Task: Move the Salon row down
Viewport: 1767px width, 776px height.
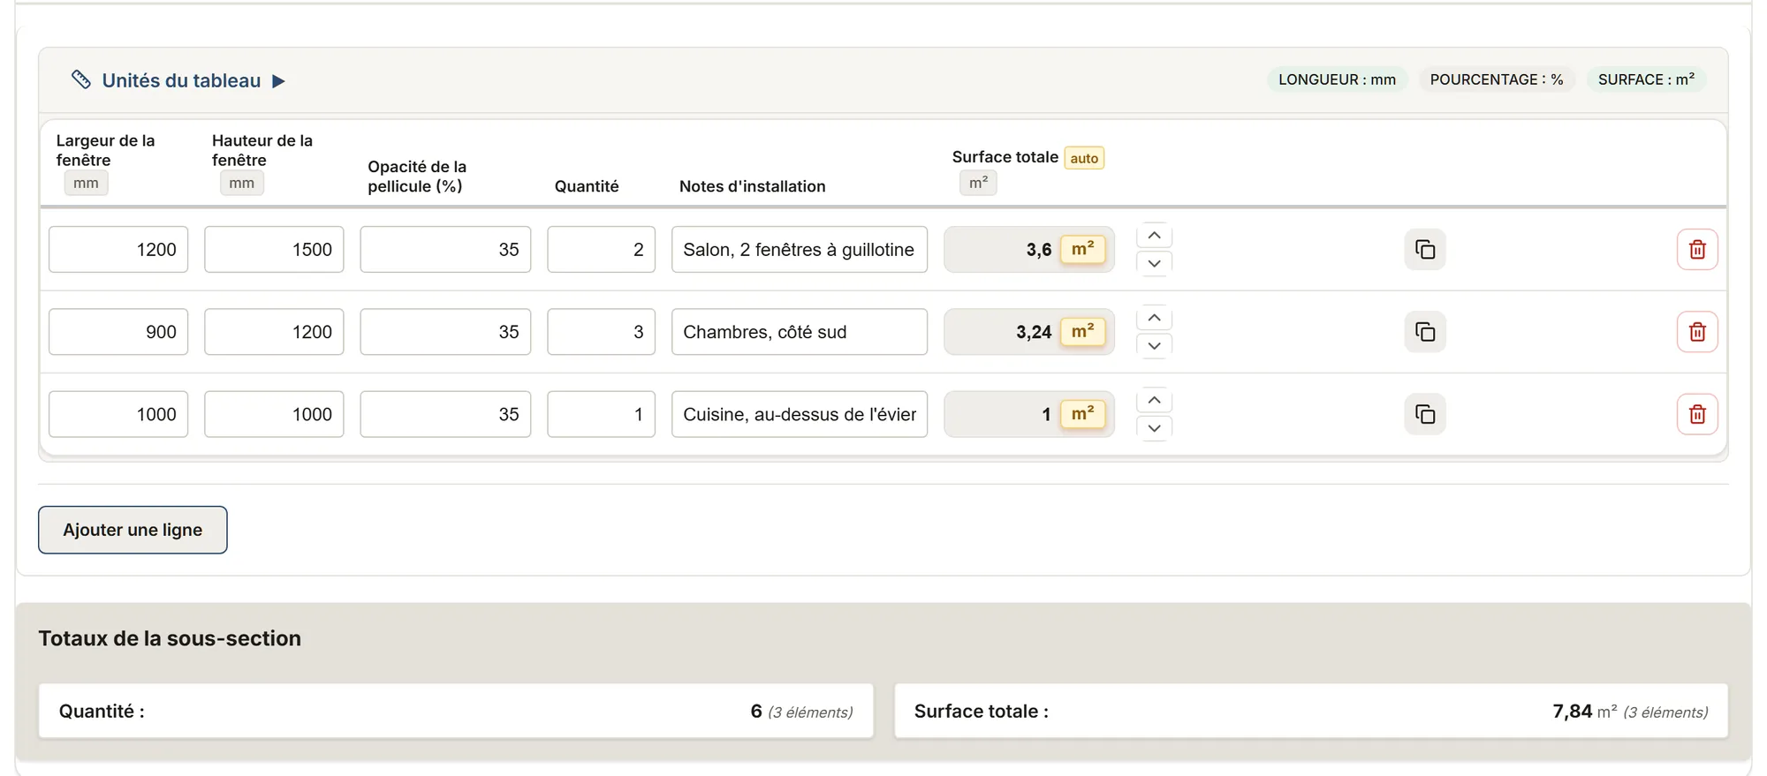Action: click(1154, 263)
